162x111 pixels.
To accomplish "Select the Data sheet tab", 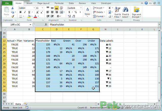I will (18, 104).
